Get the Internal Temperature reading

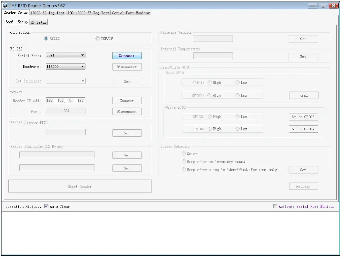(303, 56)
